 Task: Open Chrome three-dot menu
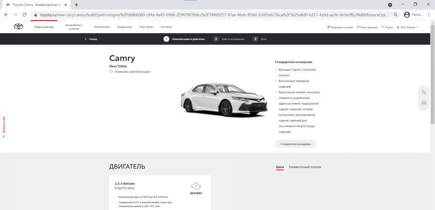click(x=429, y=14)
